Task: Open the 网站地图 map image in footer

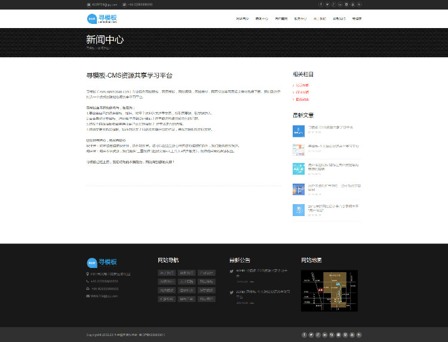Action: click(x=329, y=291)
